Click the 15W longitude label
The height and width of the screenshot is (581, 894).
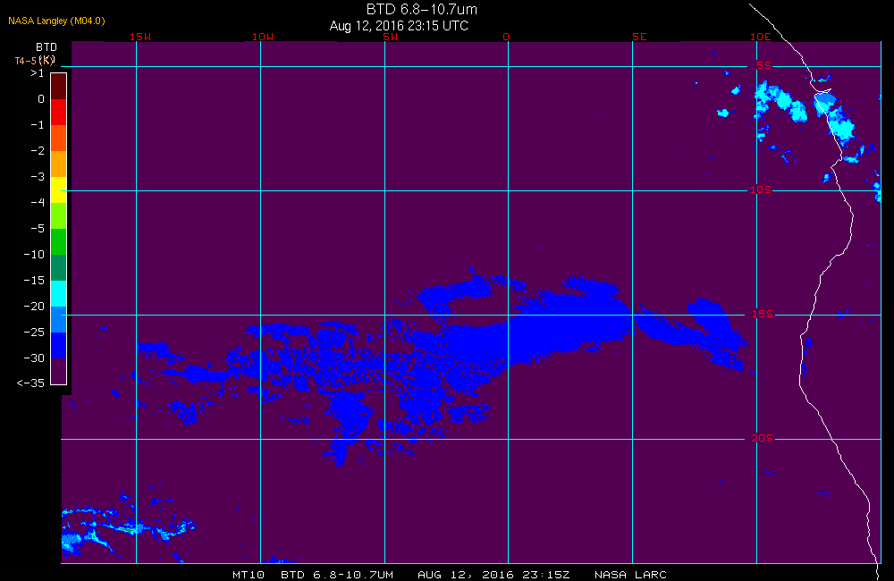(140, 37)
